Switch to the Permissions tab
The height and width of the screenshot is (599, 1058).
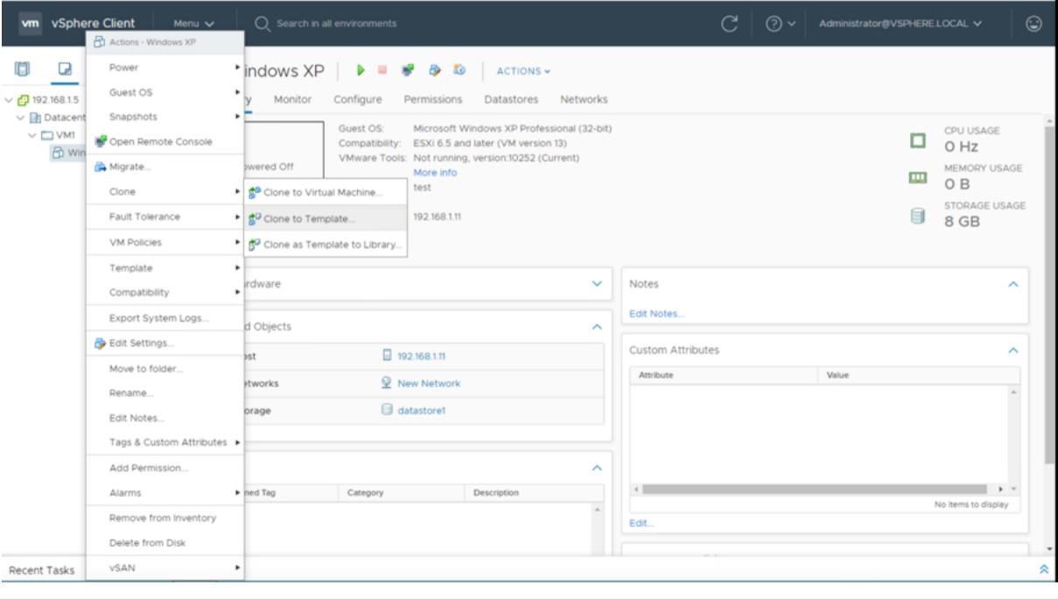tap(433, 100)
